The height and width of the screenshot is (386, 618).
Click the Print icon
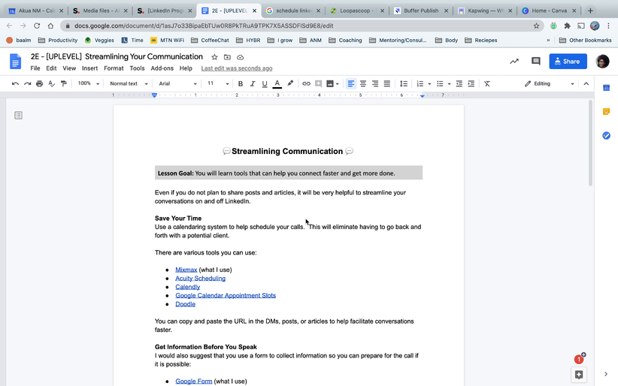(x=39, y=83)
